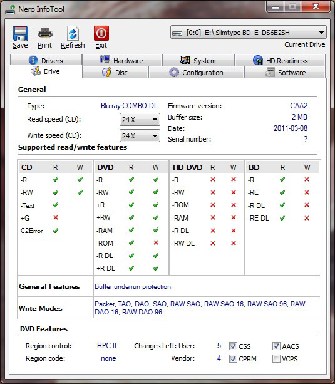Click the firmware version value CAA2

tap(299, 105)
